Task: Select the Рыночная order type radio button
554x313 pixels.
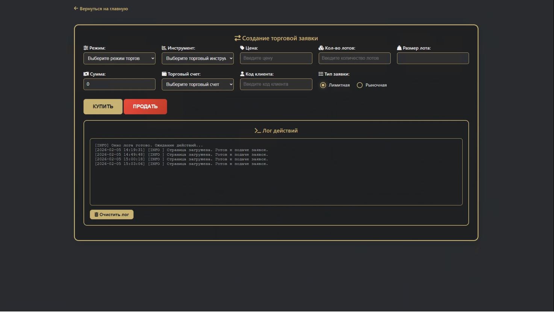Action: [x=360, y=85]
